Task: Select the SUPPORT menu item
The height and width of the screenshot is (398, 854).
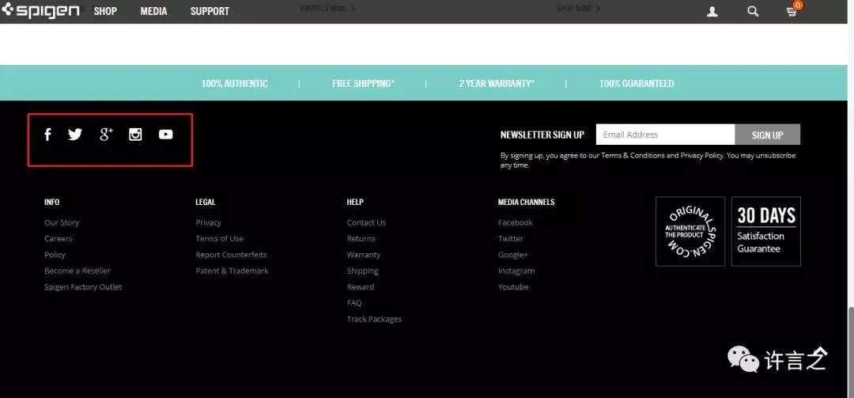Action: coord(210,11)
